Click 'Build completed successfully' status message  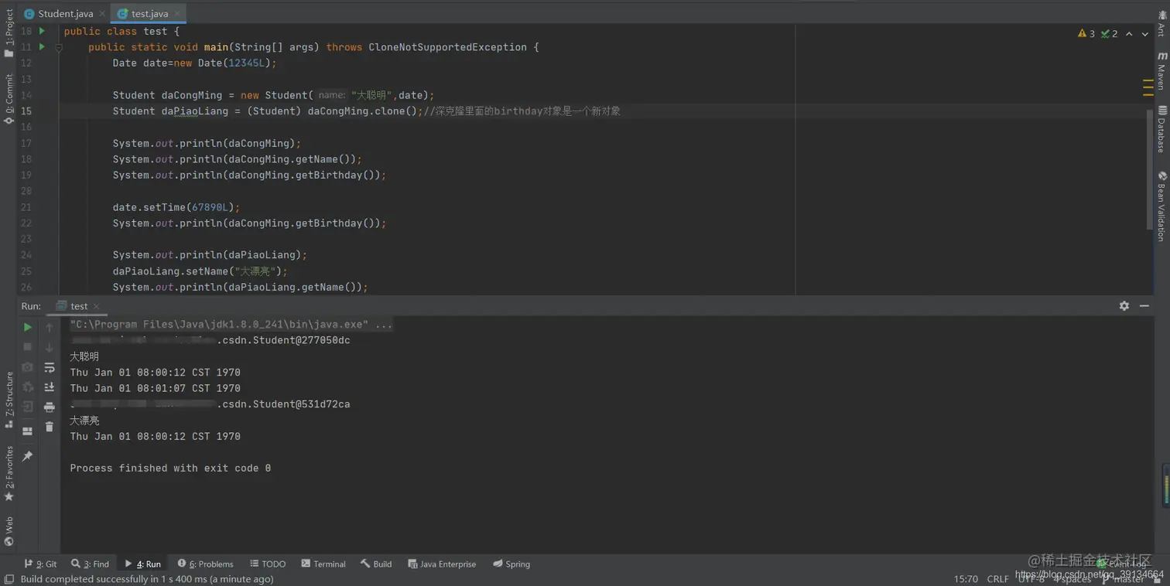147,579
